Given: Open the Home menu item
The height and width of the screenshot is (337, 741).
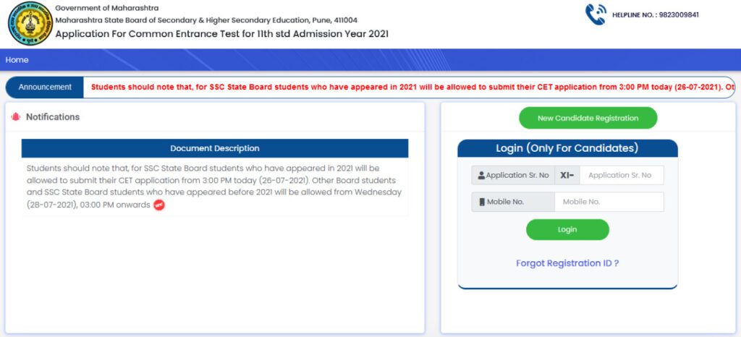Looking at the screenshot, I should click(17, 60).
